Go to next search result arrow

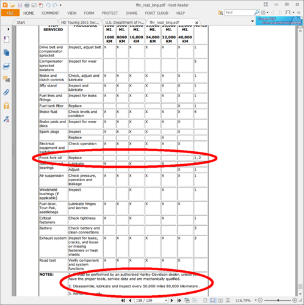pyautogui.click(x=280, y=13)
